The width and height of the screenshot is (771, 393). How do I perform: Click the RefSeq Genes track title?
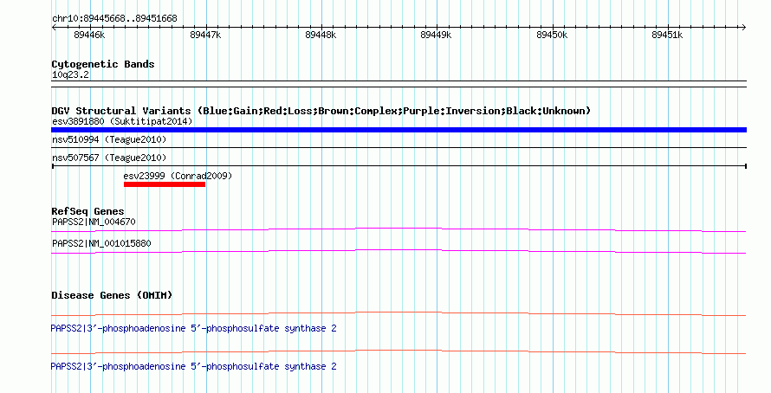click(87, 211)
